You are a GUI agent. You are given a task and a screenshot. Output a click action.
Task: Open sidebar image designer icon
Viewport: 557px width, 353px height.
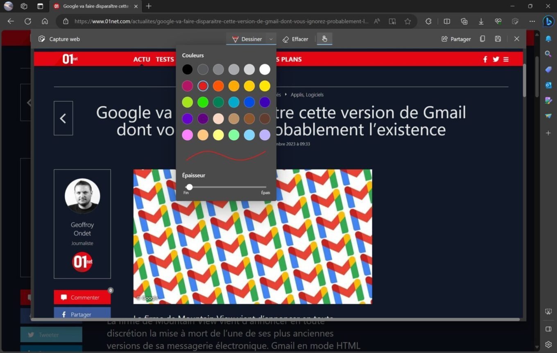[548, 100]
